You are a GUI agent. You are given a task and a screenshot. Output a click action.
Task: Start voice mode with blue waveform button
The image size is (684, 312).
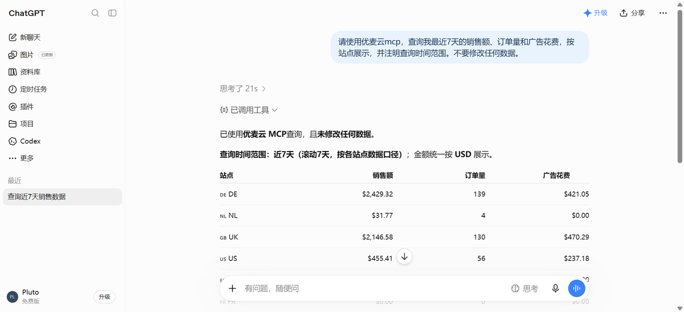coord(577,289)
